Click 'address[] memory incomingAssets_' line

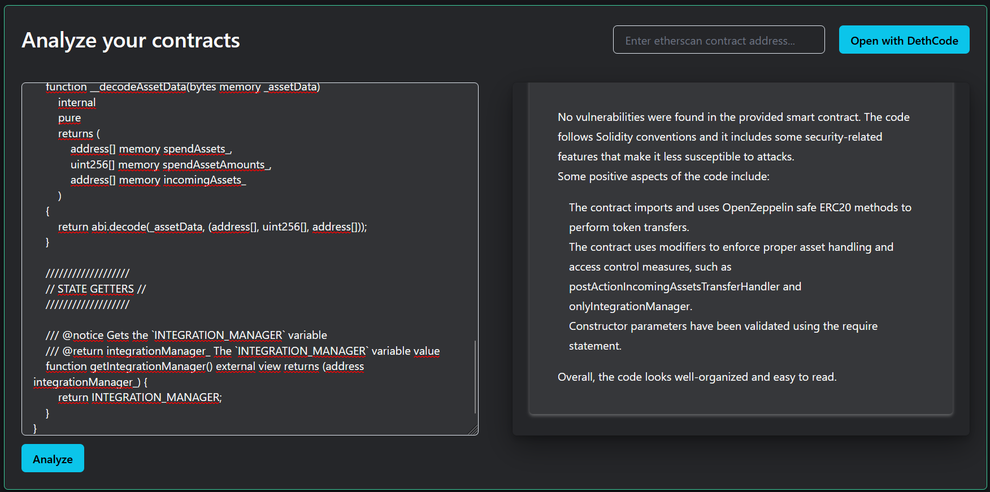coord(158,180)
